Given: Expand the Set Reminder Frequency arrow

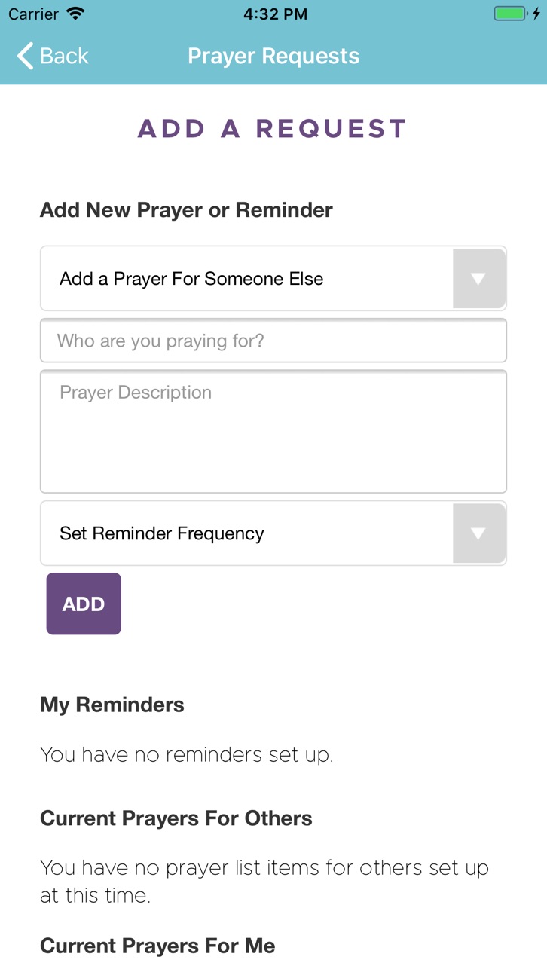Looking at the screenshot, I should pyautogui.click(x=478, y=533).
